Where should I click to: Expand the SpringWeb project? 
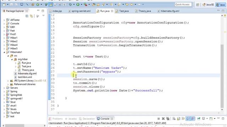pos(4,95)
